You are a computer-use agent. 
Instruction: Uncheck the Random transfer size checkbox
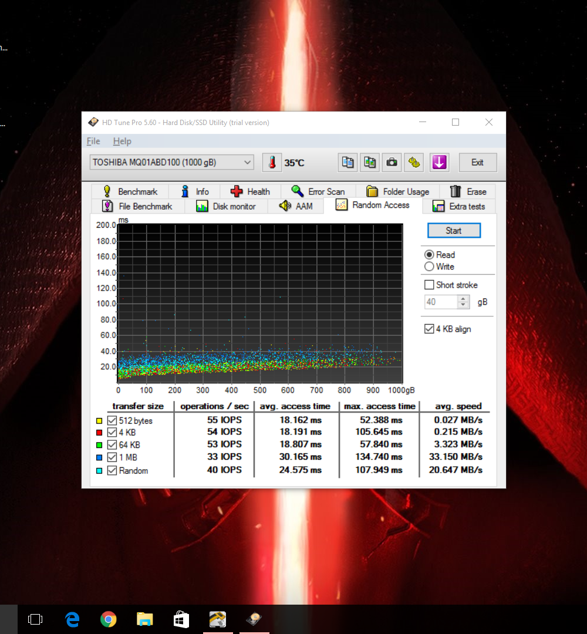pos(112,471)
